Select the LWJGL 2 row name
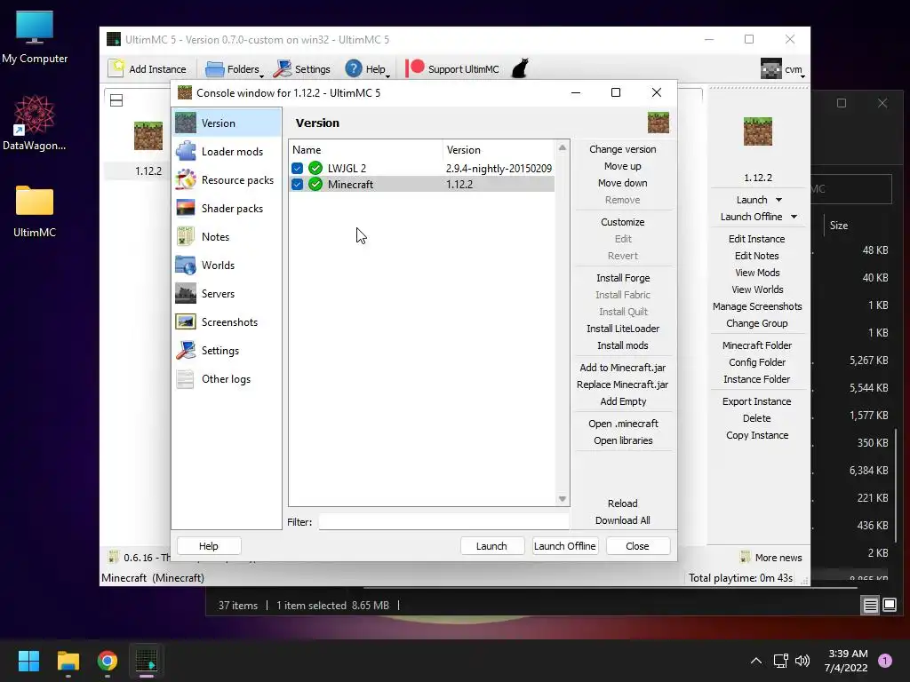The height and width of the screenshot is (682, 910). (347, 168)
